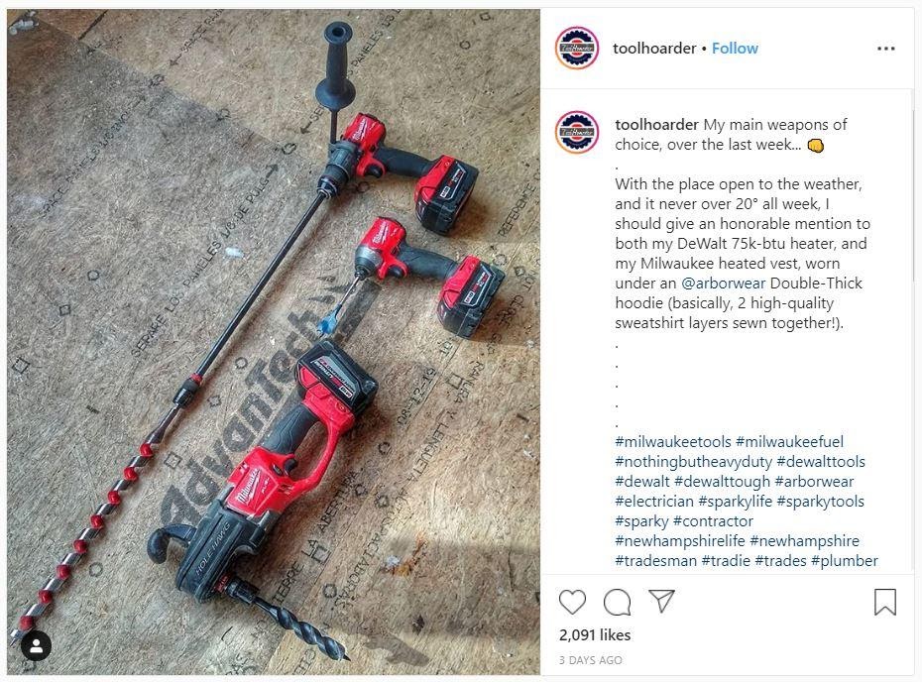View the 2,091 likes list
This screenshot has height=682, width=922.
(x=595, y=635)
